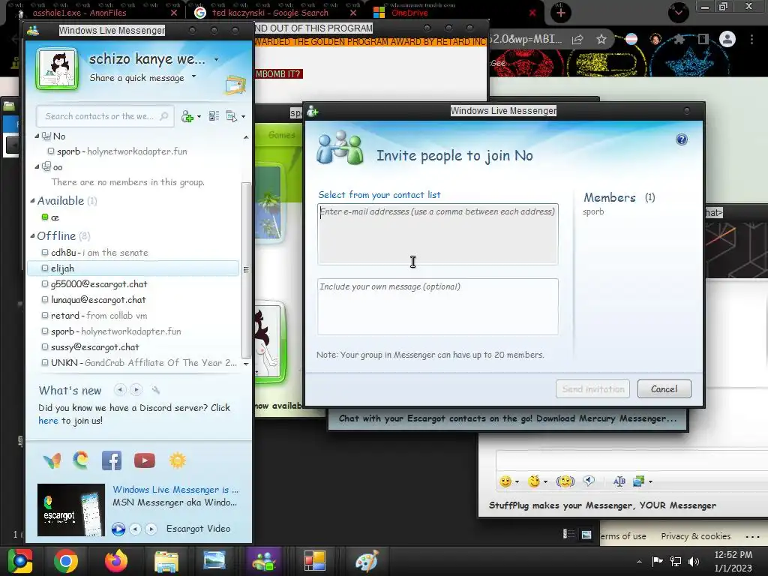Change font icon in chat window
Image resolution: width=768 pixels, height=576 pixels.
point(619,481)
